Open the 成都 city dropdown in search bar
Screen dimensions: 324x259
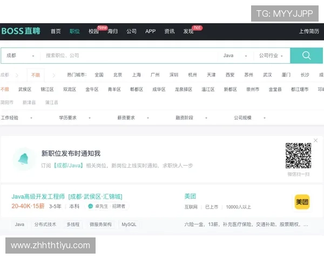21,56
